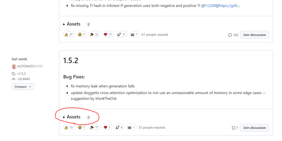Viewport: 282px width, 141px height.
Task: Click the upper Join discussion button
Action: 254,35
